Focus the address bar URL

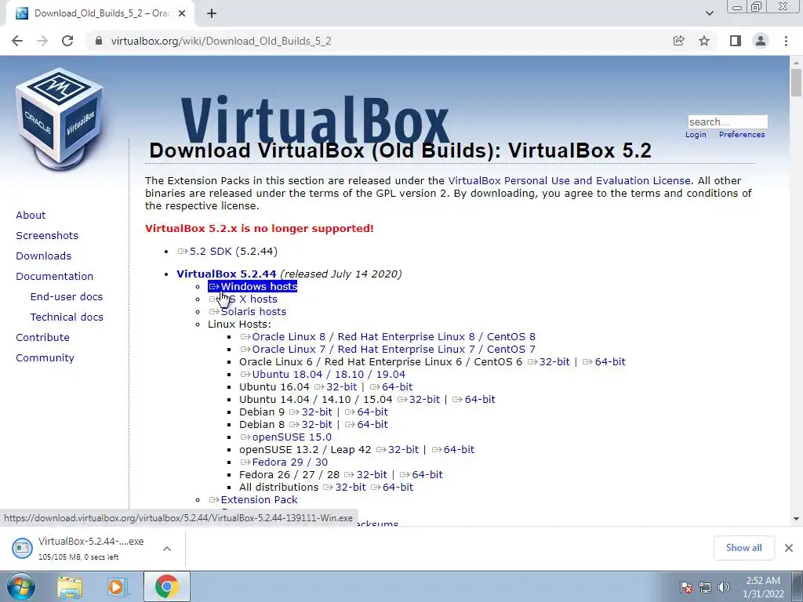pos(220,41)
